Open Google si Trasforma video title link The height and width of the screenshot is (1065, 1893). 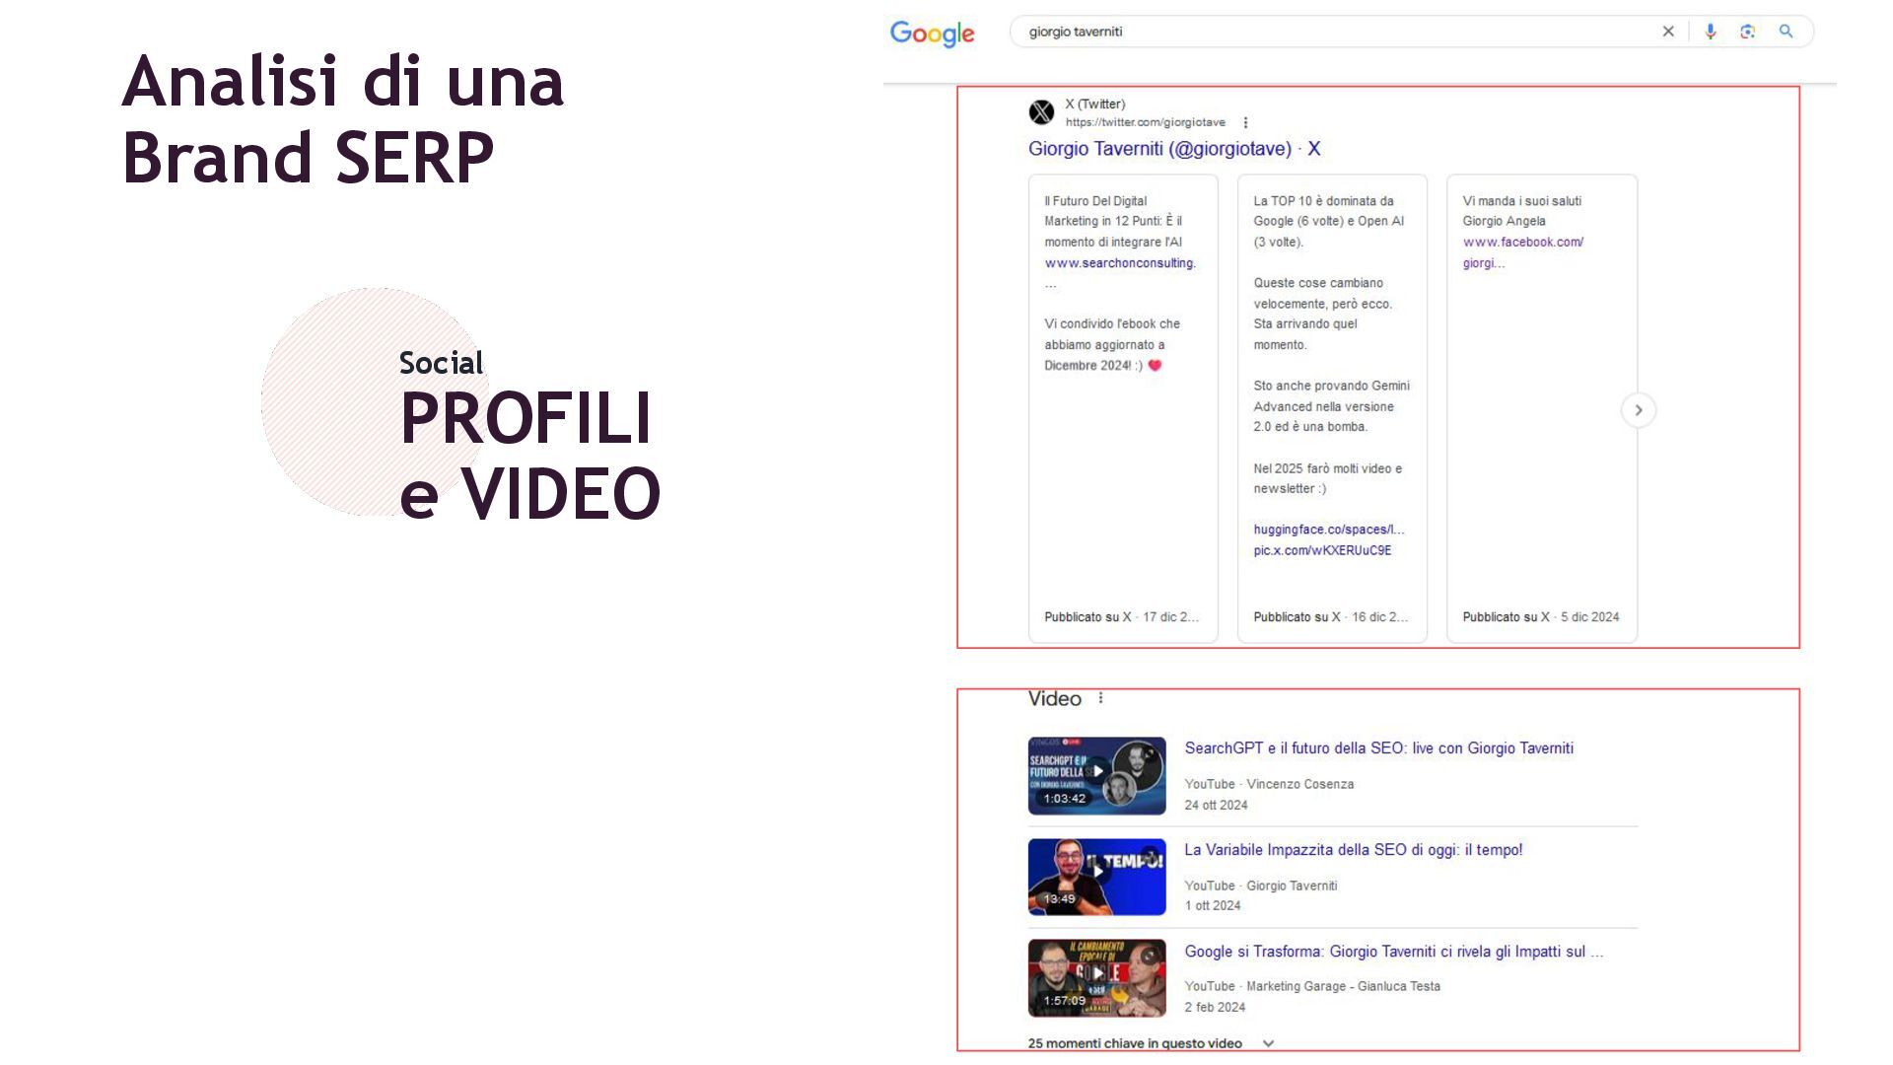pos(1393,952)
